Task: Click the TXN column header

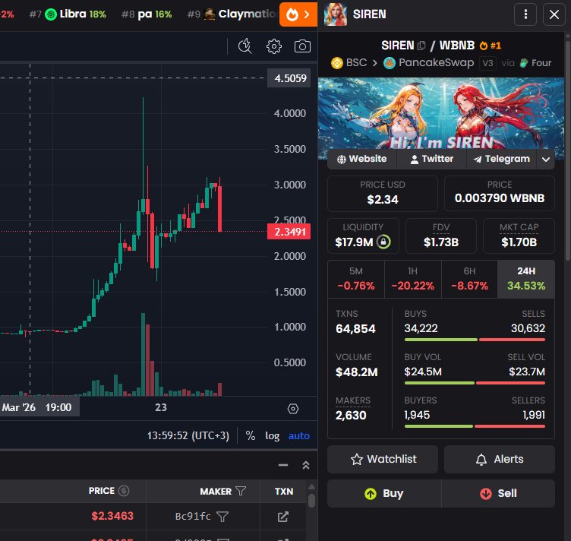Action: coord(284,492)
